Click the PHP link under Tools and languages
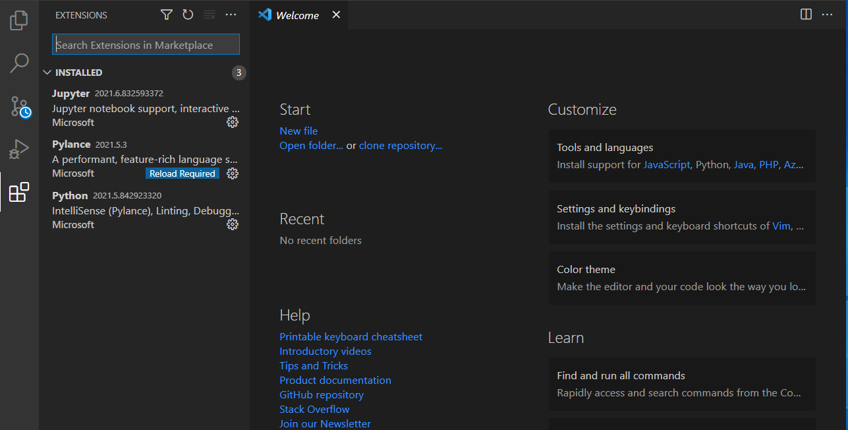 [769, 165]
